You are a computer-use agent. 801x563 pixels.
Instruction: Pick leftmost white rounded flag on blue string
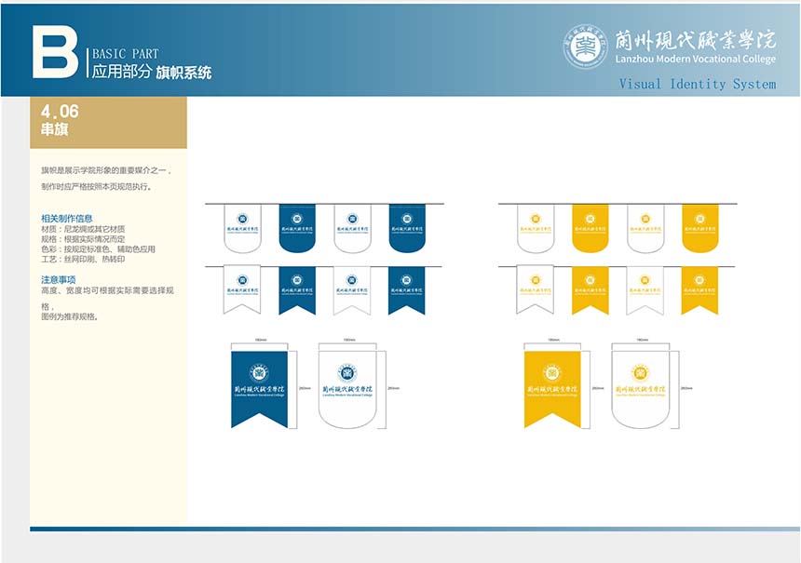pyautogui.click(x=242, y=228)
